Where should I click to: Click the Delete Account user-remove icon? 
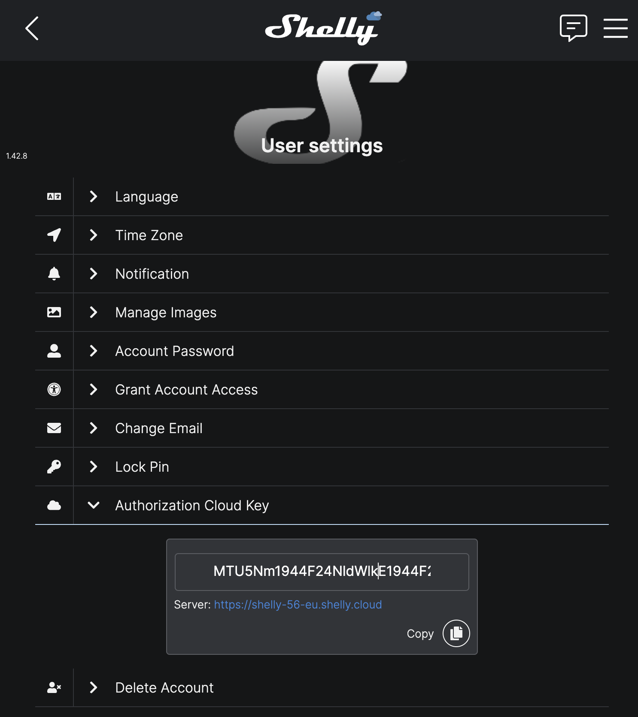[54, 687]
